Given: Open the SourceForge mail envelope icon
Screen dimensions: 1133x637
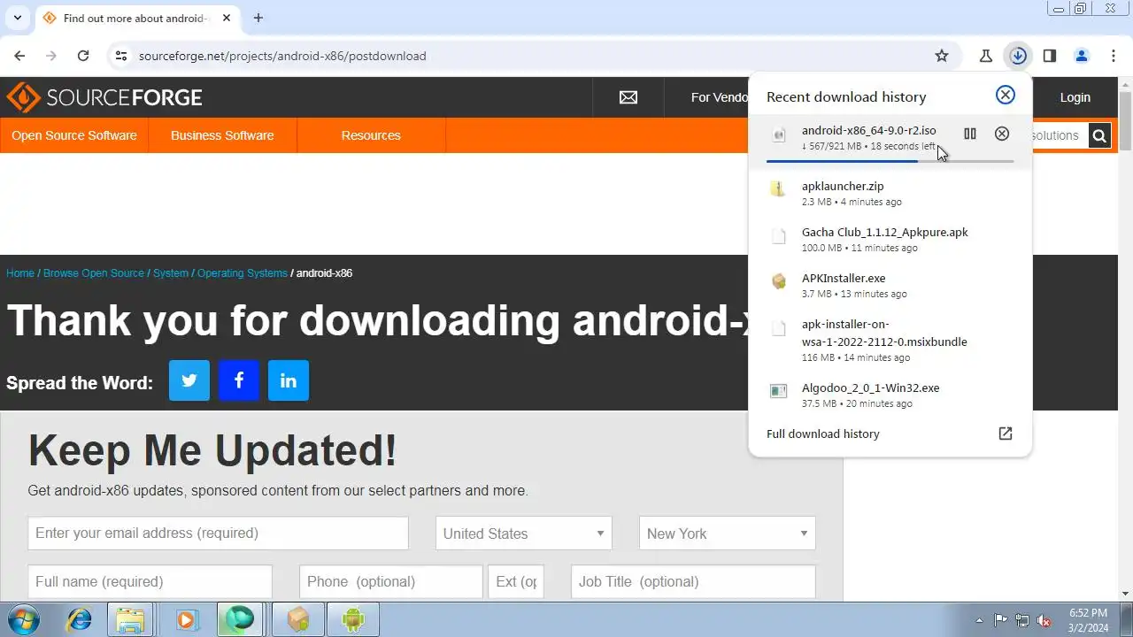Looking at the screenshot, I should click(x=628, y=97).
